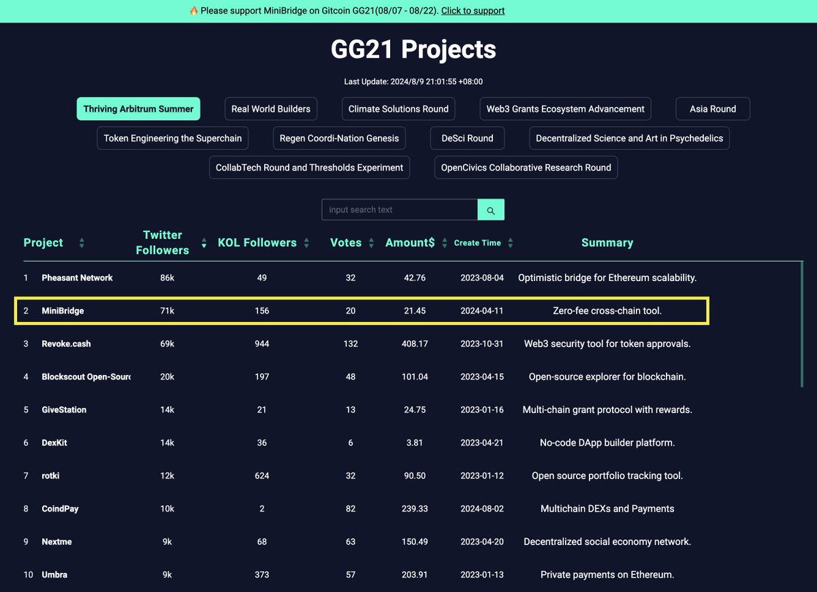
Task: Select Web3 Grants Ecosystem Advancement round
Action: 565,109
